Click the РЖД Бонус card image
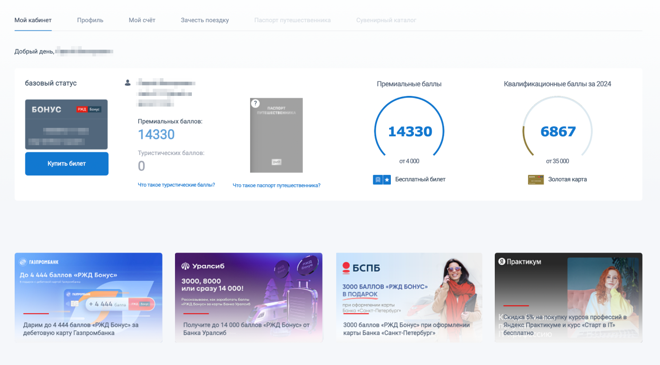The width and height of the screenshot is (660, 365). point(66,124)
